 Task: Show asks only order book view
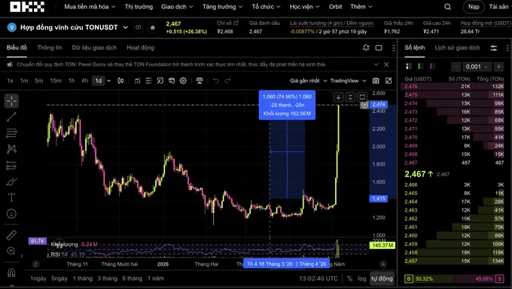[x=432, y=66]
